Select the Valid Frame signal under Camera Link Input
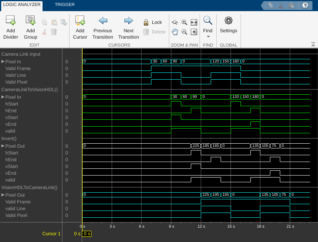 [18, 68]
